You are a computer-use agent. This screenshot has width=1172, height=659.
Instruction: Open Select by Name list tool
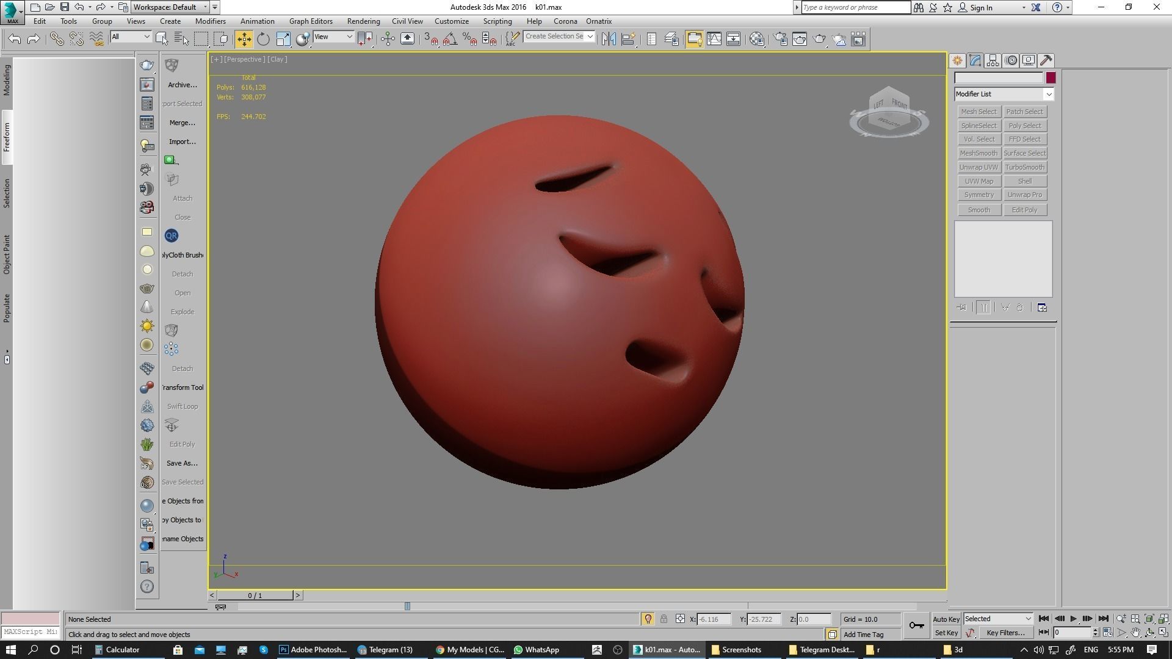click(x=181, y=39)
